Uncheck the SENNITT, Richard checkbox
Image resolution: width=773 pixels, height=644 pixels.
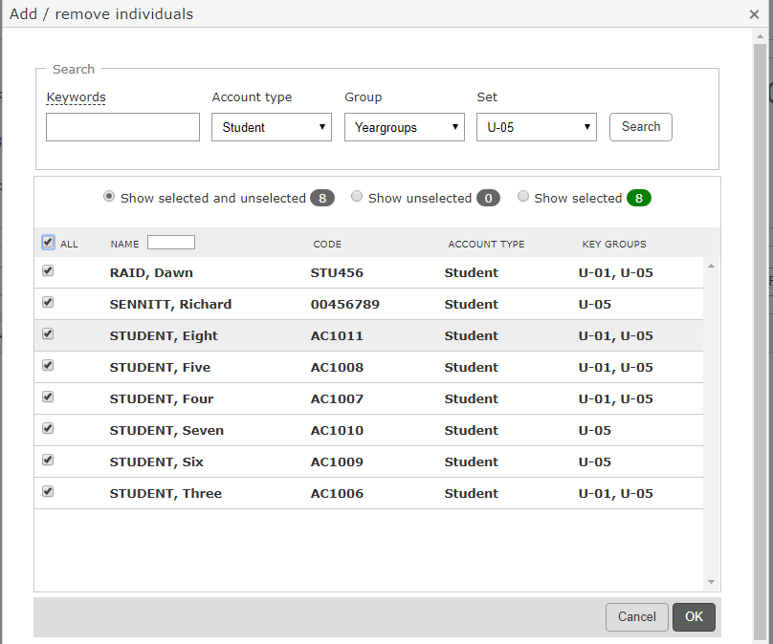[x=49, y=303]
